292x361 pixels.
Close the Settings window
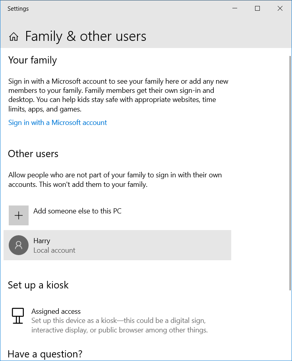280,8
